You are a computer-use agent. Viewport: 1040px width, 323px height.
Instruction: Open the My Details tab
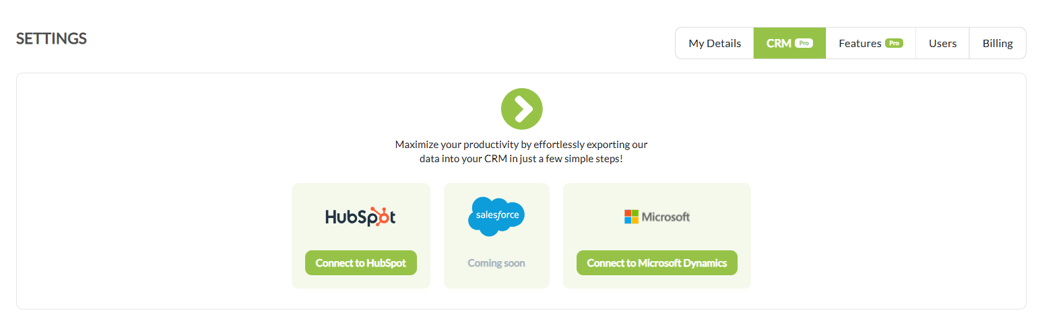715,43
